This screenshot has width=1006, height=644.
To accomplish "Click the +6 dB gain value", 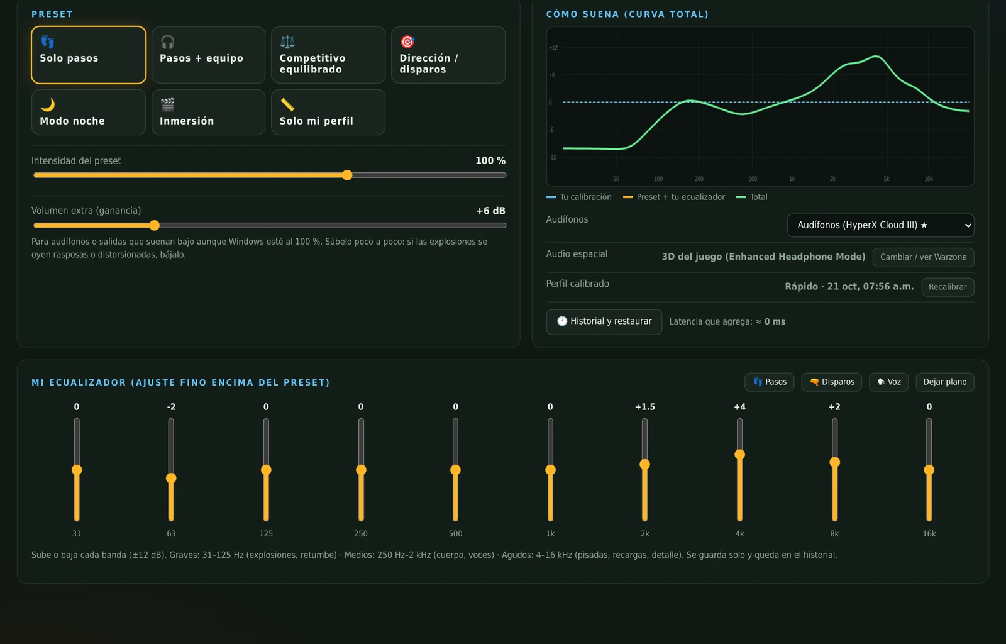I will (x=490, y=211).
